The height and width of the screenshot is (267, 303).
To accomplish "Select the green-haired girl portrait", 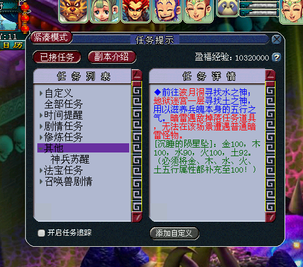I will click(x=105, y=10).
